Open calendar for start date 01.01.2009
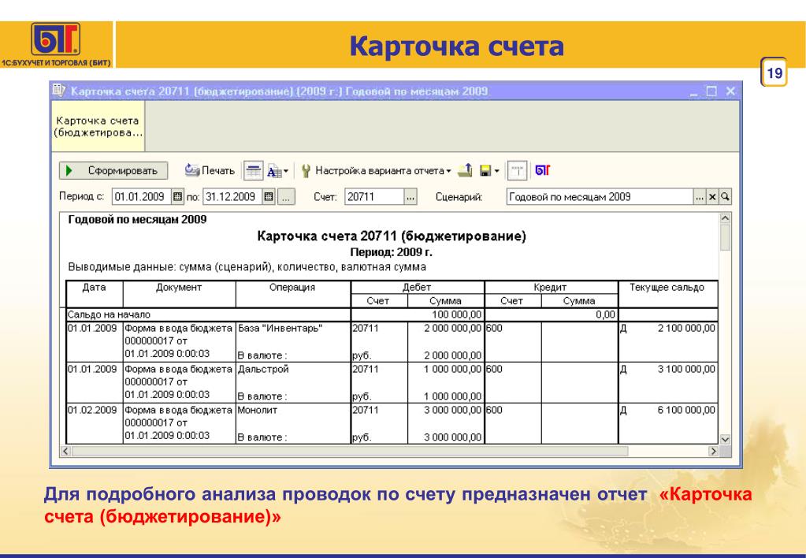Viewport: 806px width, 558px height. click(177, 196)
